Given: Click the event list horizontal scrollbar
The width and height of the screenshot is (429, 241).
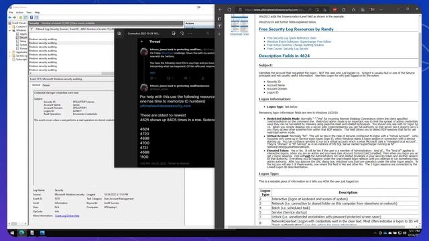Looking at the screenshot, I should (x=108, y=73).
